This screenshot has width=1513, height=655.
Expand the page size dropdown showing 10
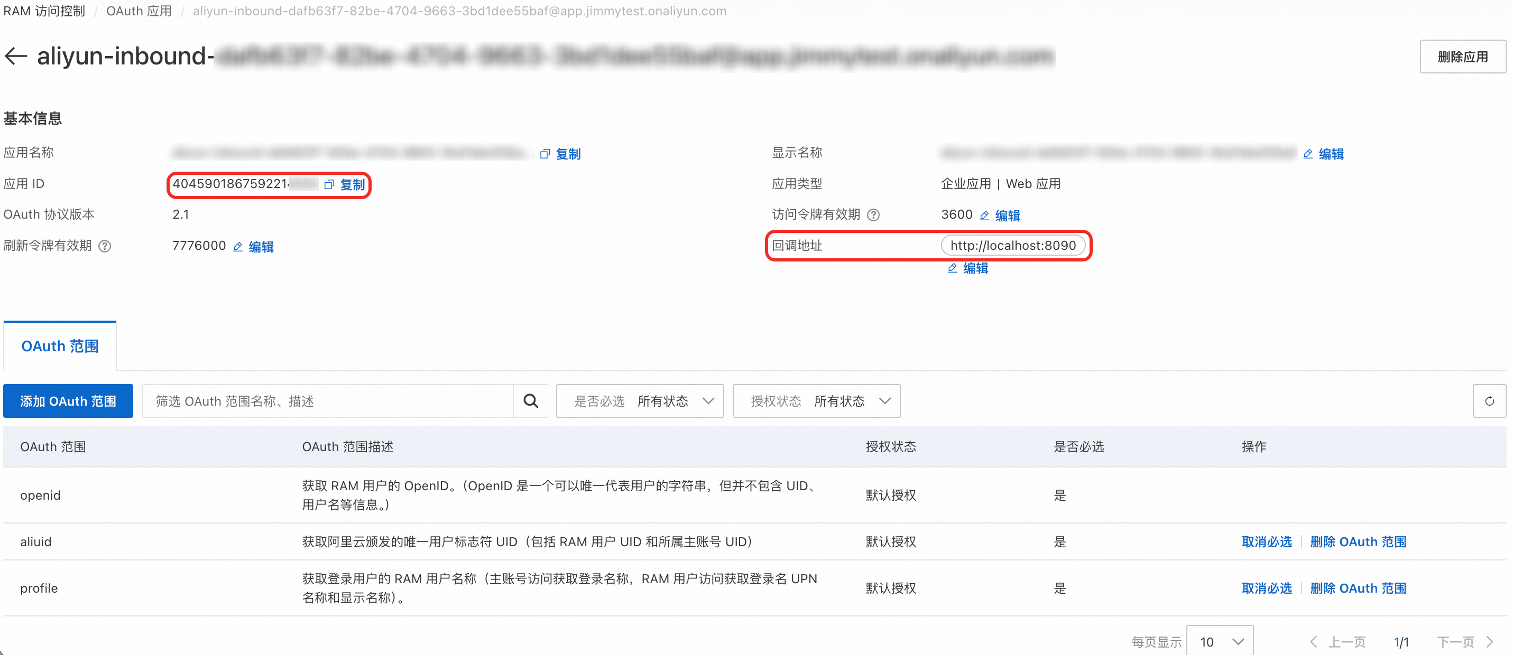pos(1220,641)
